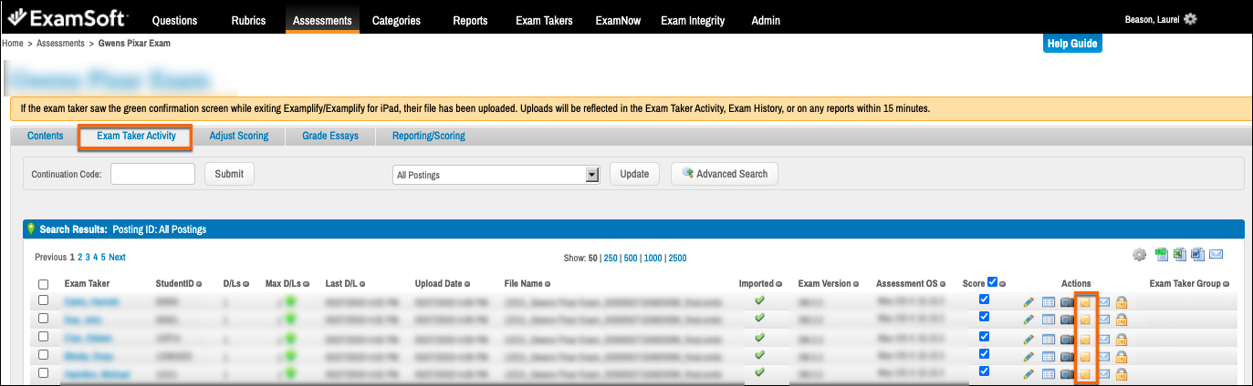The width and height of the screenshot is (1253, 386).
Task: Select fourth exam taker row checkbox
Action: tap(44, 355)
